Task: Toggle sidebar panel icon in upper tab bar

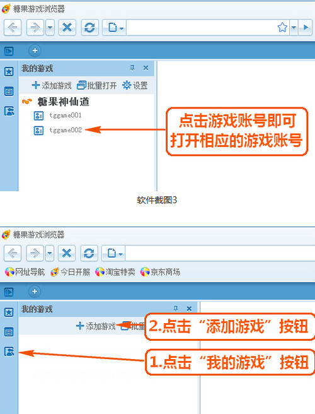Action: pyautogui.click(x=9, y=50)
